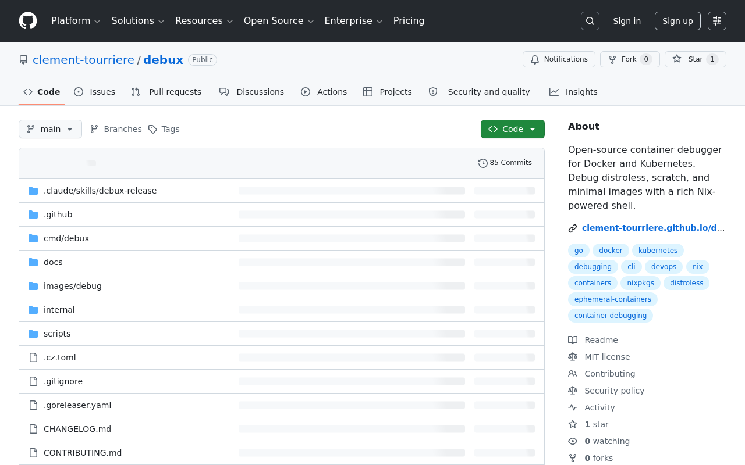Click the file icon for .gitignore
This screenshot has width=745, height=465.
click(33, 381)
